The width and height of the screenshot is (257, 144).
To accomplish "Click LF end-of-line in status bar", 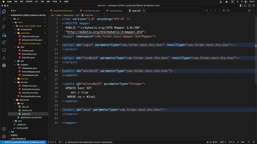I will click(x=238, y=142).
